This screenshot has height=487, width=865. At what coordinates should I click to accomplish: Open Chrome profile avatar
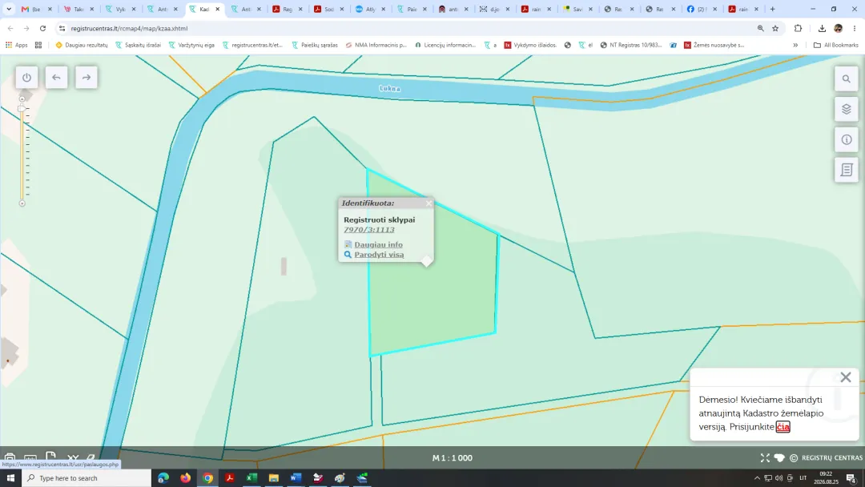[x=838, y=28]
